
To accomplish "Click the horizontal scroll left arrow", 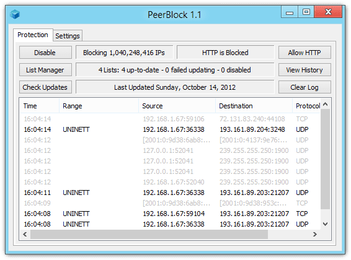I will (x=25, y=235).
